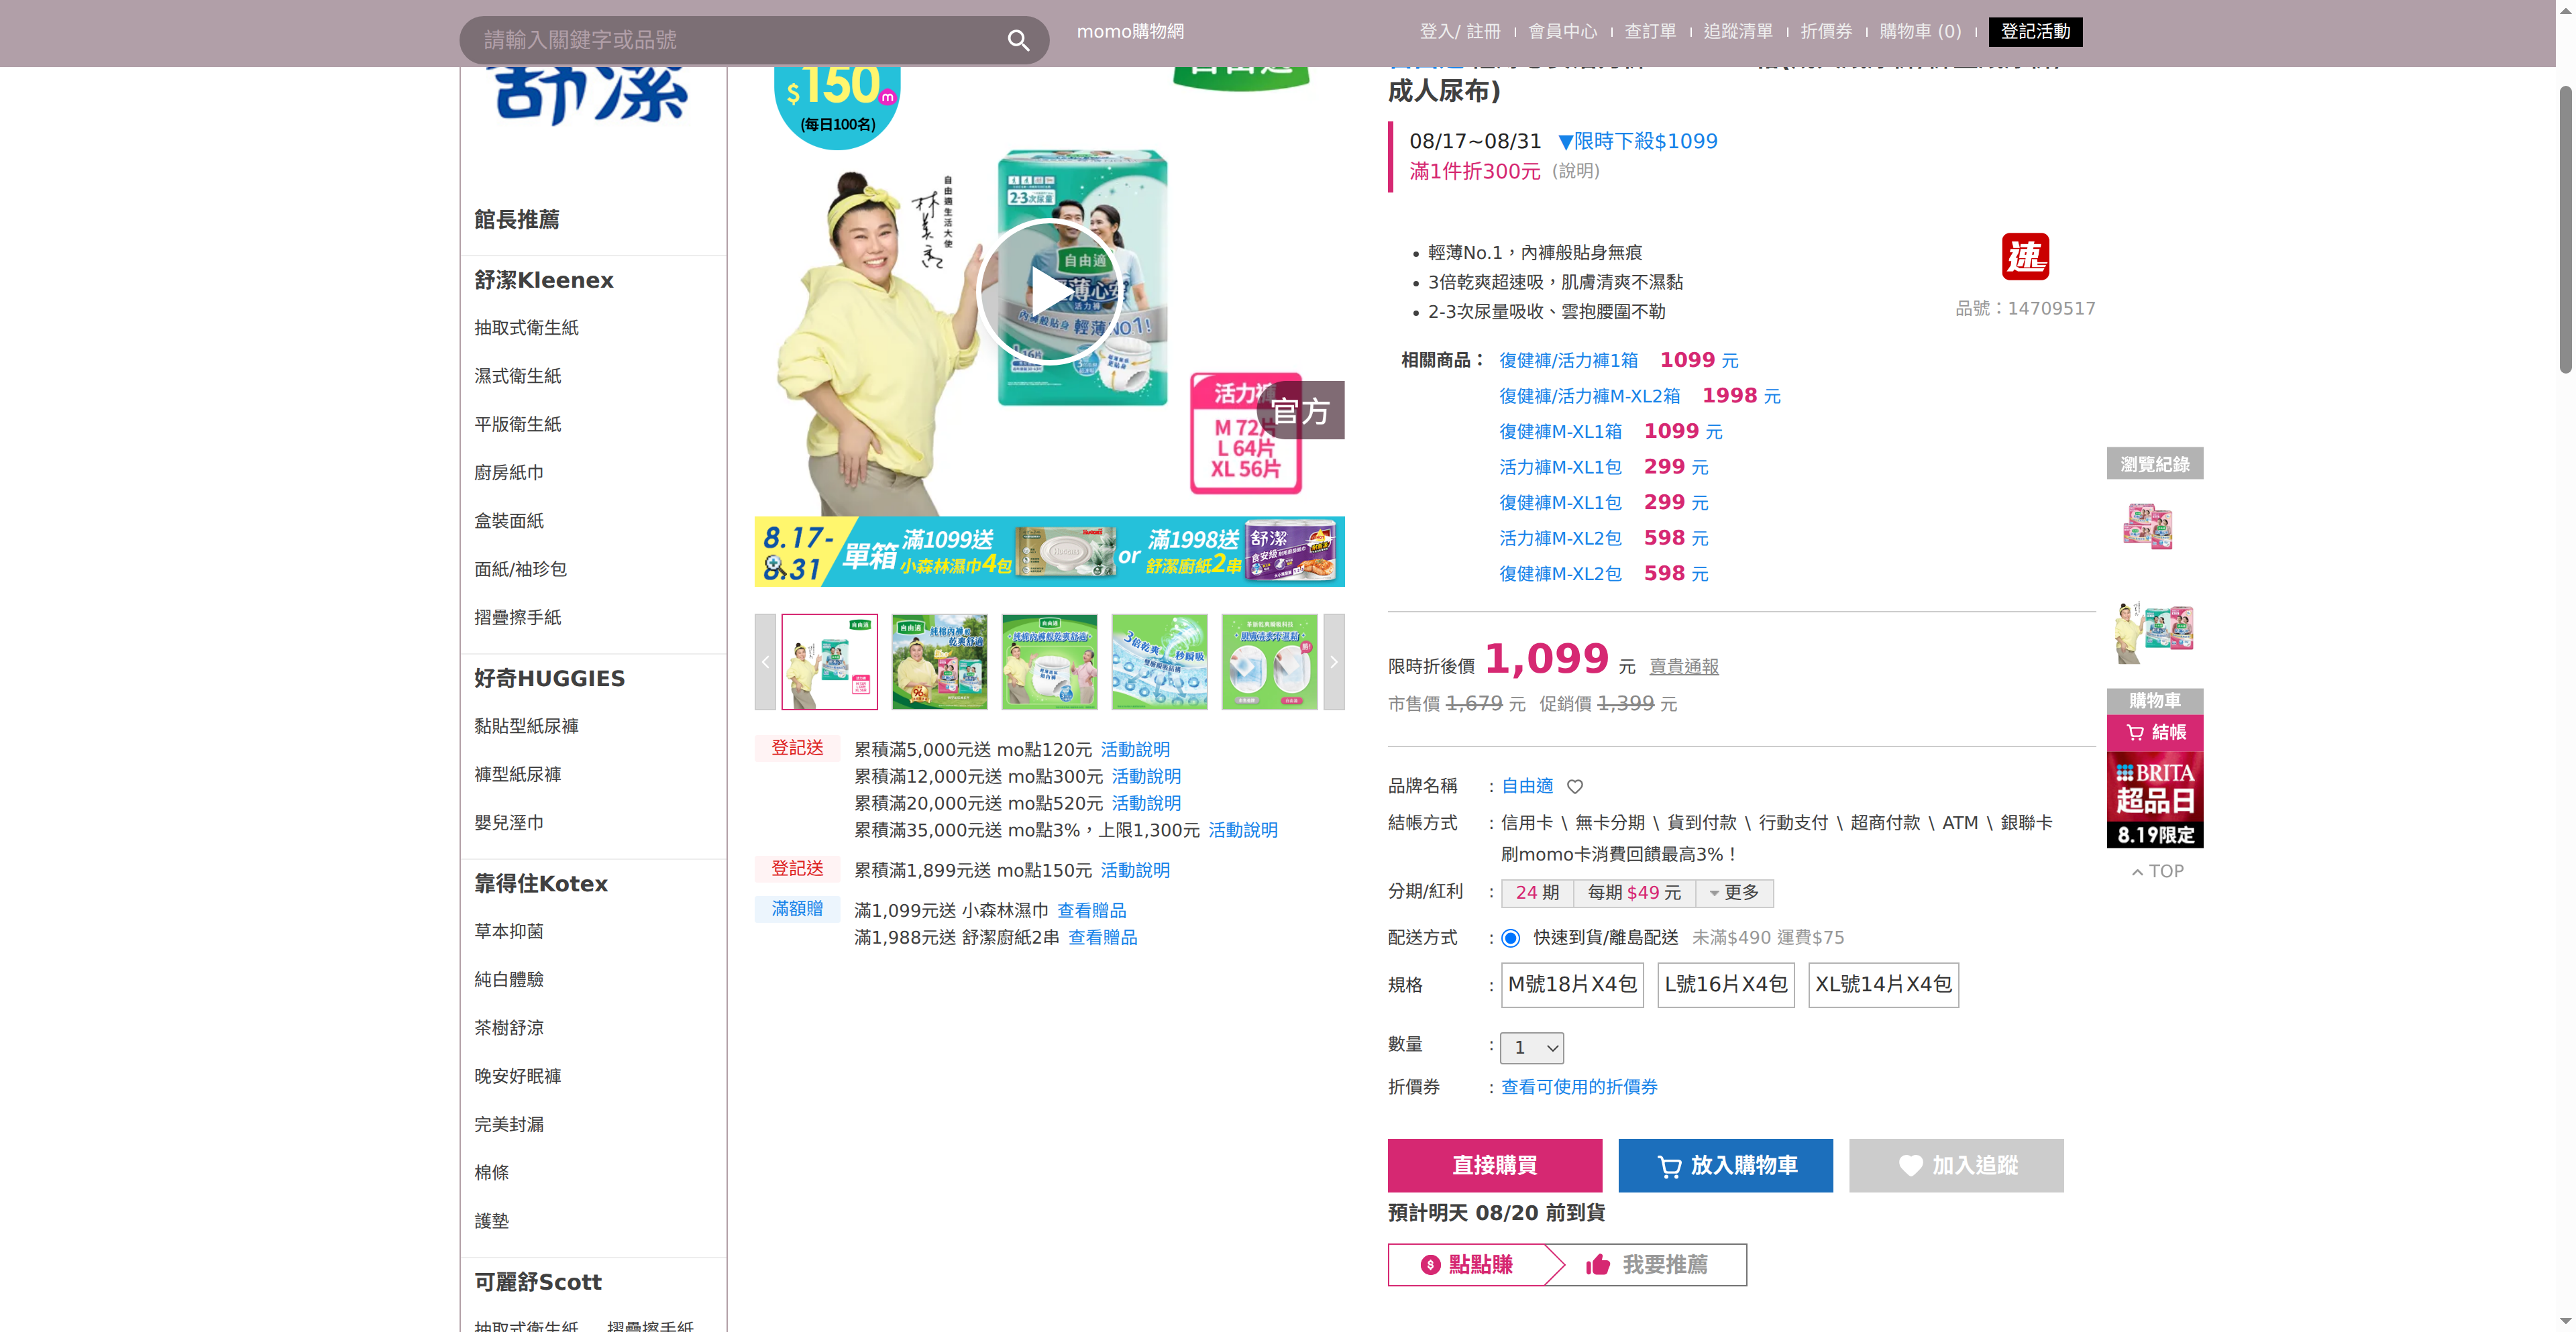2576x1332 pixels.
Task: Go back to TOP of page
Action: coord(2157,872)
